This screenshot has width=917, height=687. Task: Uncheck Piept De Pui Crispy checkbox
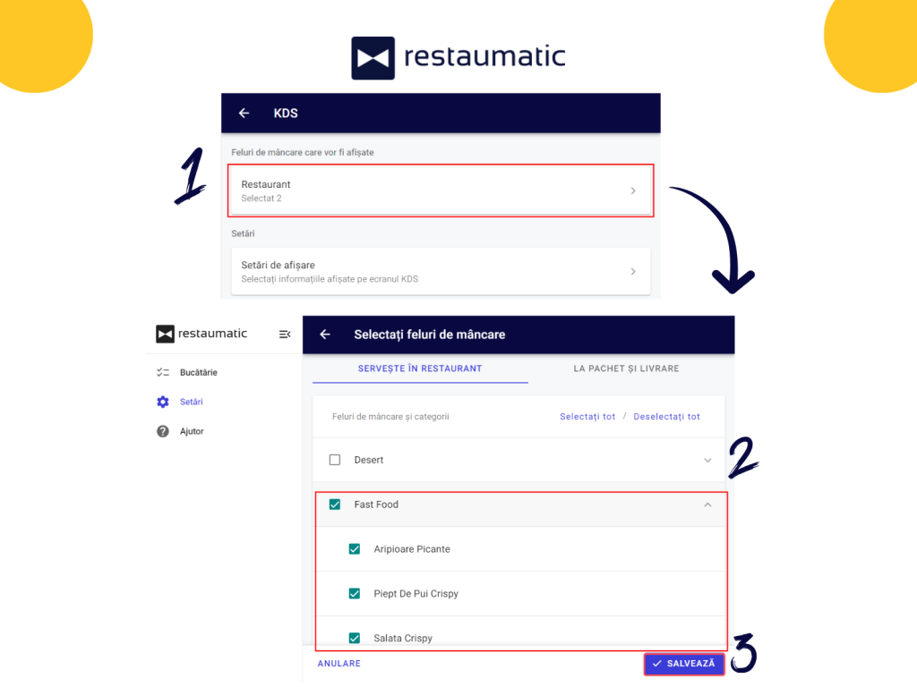pyautogui.click(x=355, y=594)
